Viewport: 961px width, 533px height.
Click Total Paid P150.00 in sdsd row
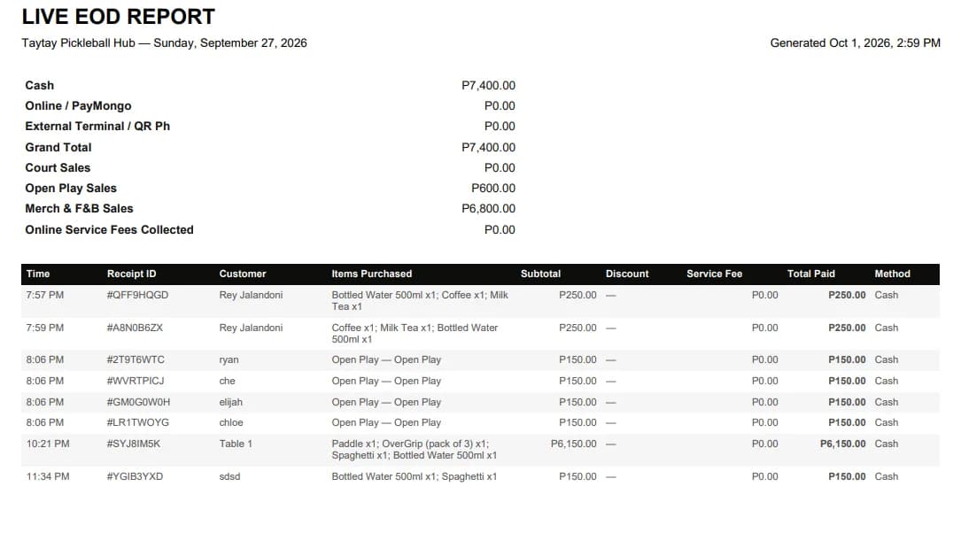point(847,476)
